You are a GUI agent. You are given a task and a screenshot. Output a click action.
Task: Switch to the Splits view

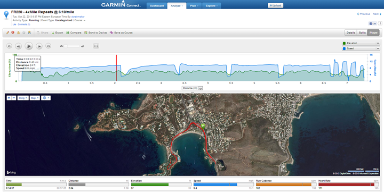362,32
